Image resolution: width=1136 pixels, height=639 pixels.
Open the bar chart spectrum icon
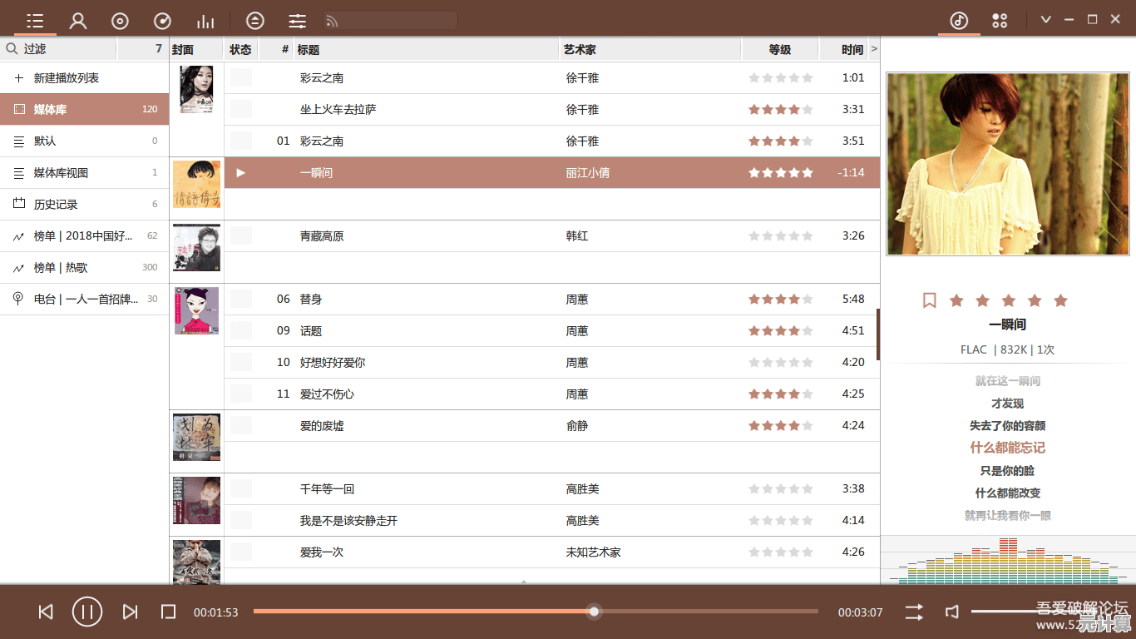pyautogui.click(x=205, y=21)
